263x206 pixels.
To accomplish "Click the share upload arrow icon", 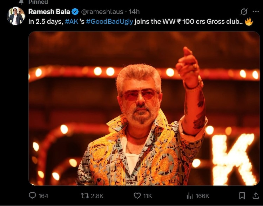I will (256, 196).
